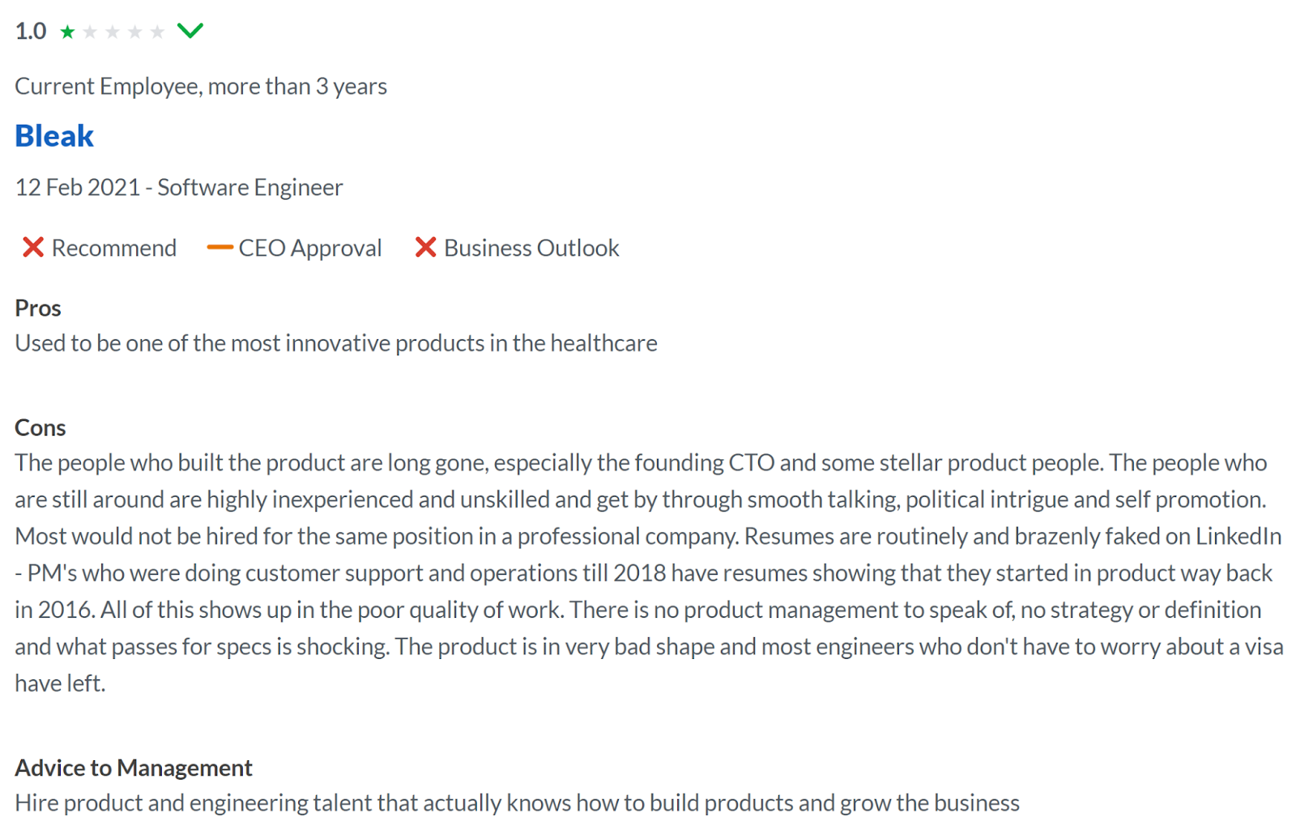This screenshot has height=821, width=1296.
Task: Click the fifth gray rating star
Action: pyautogui.click(x=157, y=32)
